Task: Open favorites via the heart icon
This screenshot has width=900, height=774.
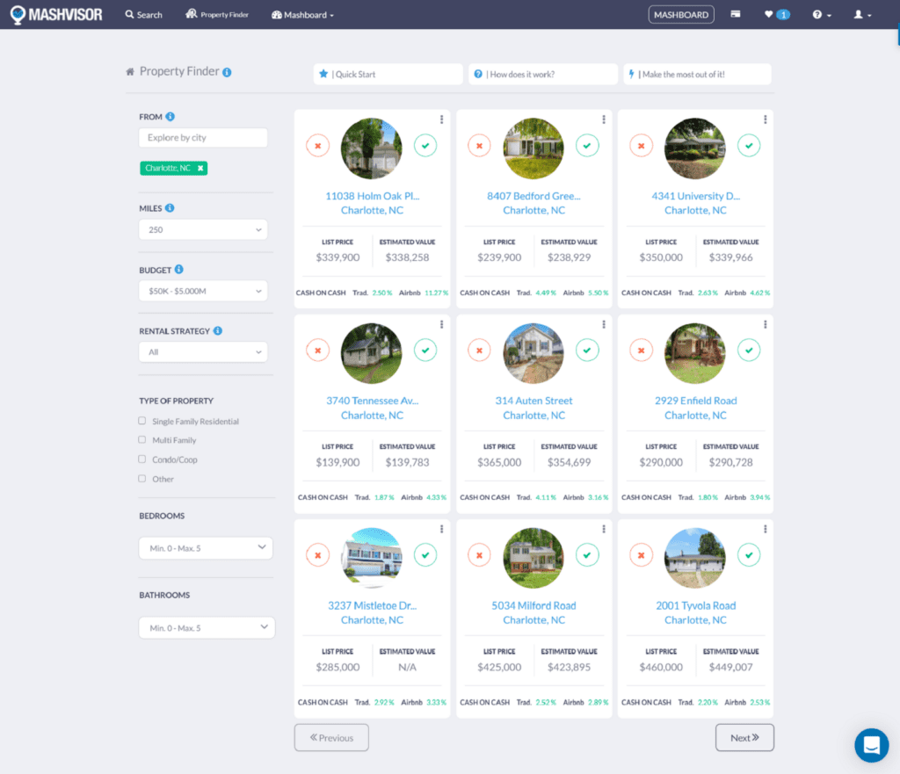Action: coord(766,14)
